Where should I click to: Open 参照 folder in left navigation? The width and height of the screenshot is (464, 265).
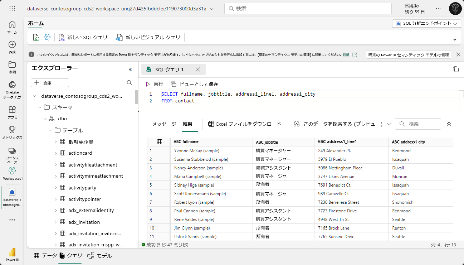pyautogui.click(x=12, y=67)
